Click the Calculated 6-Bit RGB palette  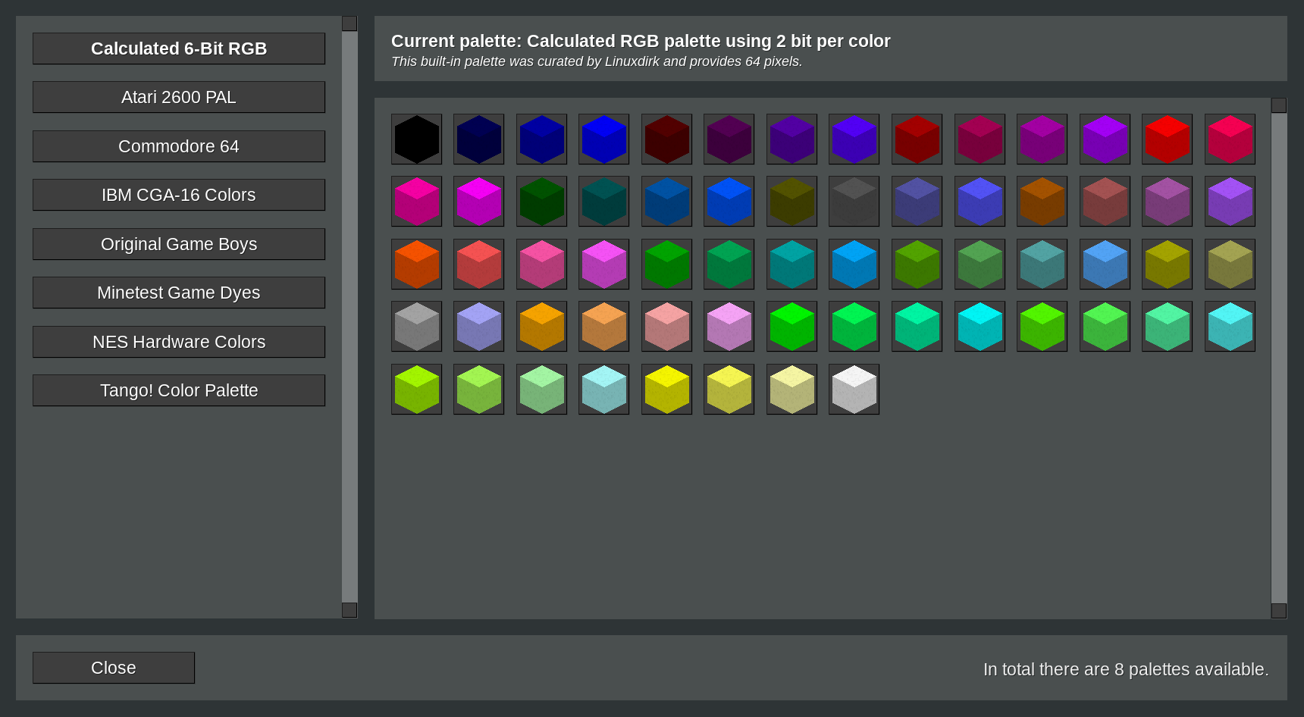click(x=179, y=49)
